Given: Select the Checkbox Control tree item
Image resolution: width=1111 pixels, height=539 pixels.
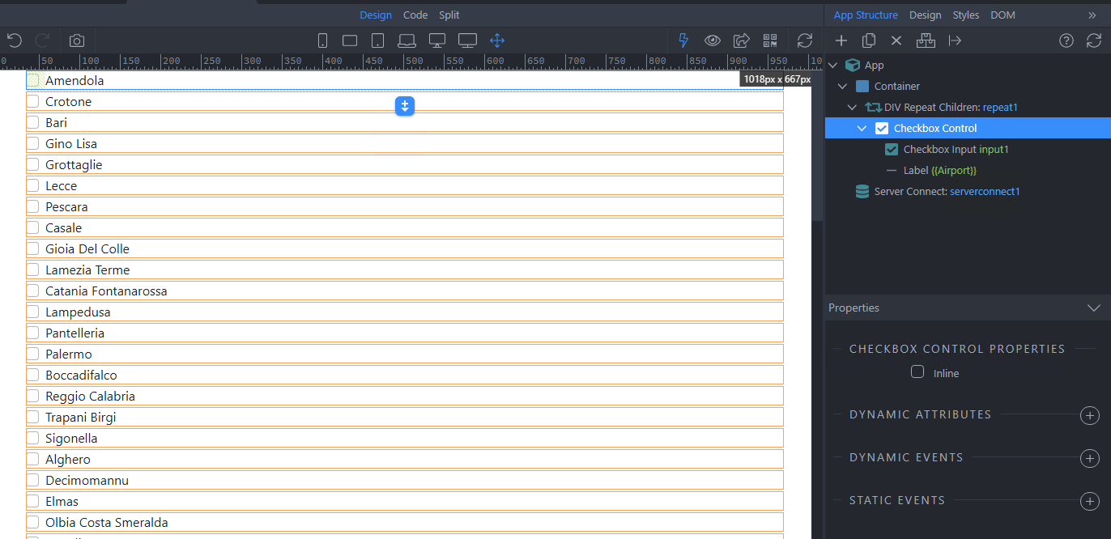Looking at the screenshot, I should coord(968,128).
